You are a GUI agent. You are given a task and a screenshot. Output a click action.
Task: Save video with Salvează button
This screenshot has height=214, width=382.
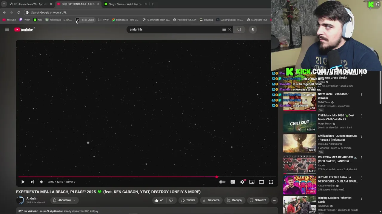[x=258, y=200]
